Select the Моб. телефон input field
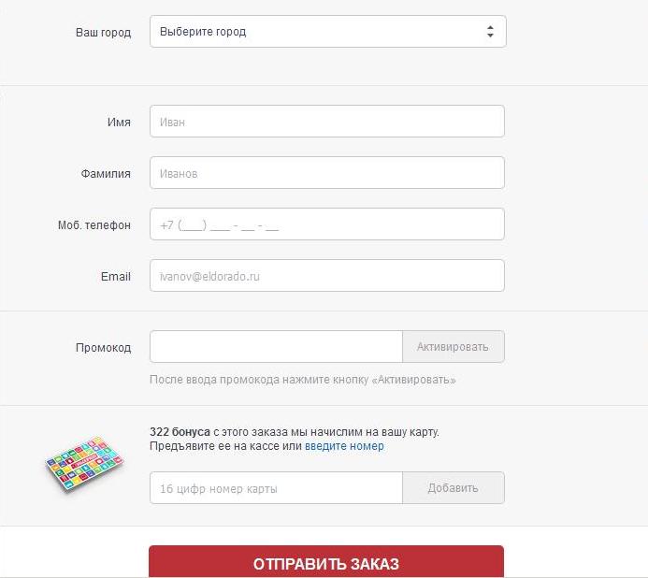The image size is (648, 578). point(326,224)
